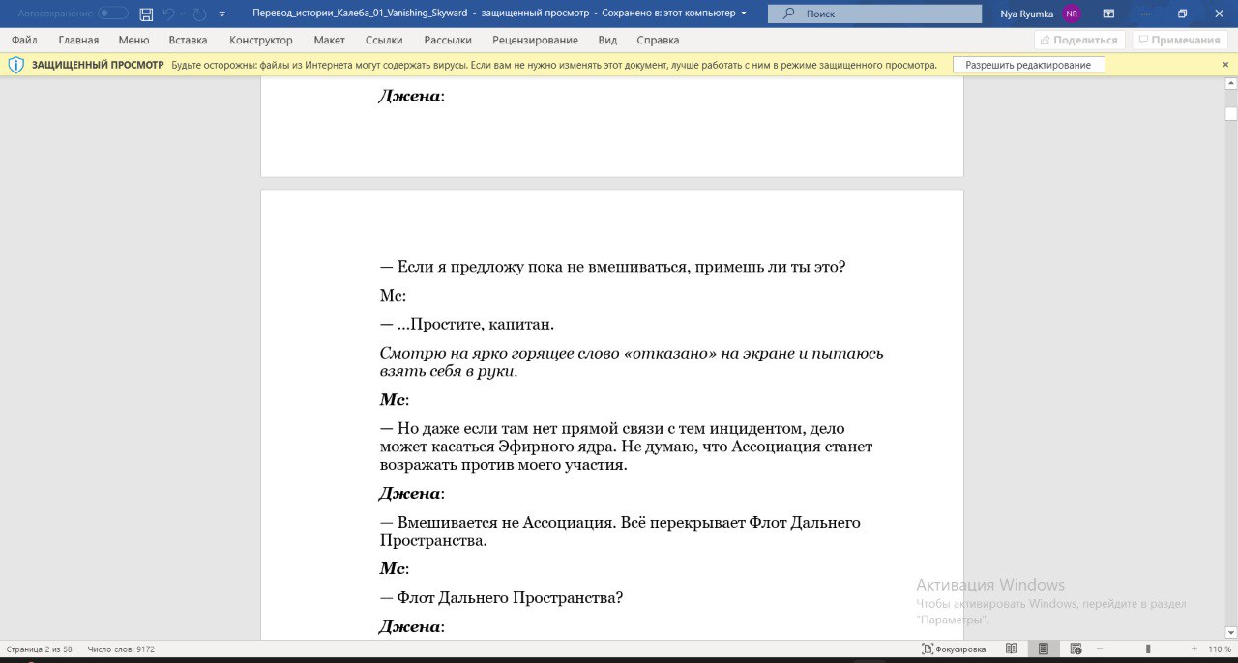Image resolution: width=1238 pixels, height=663 pixels.
Task: Switch to the Макет tab
Action: click(x=329, y=40)
